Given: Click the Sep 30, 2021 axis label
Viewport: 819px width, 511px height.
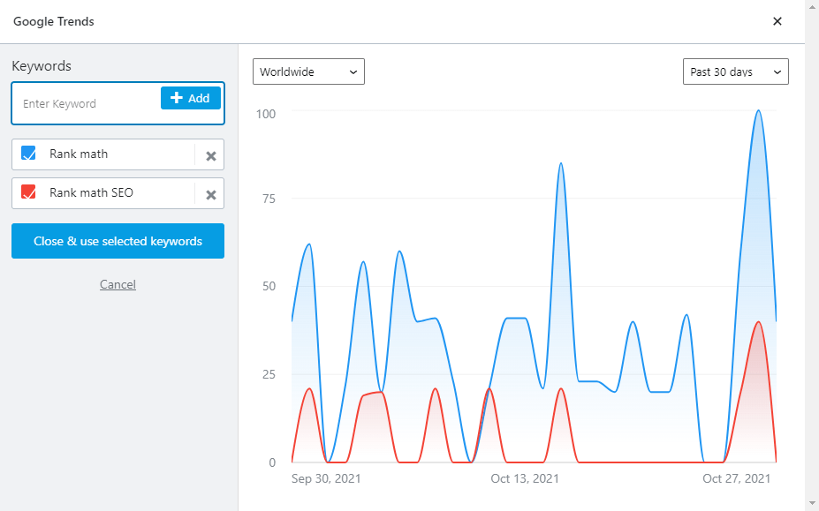Looking at the screenshot, I should (x=326, y=478).
